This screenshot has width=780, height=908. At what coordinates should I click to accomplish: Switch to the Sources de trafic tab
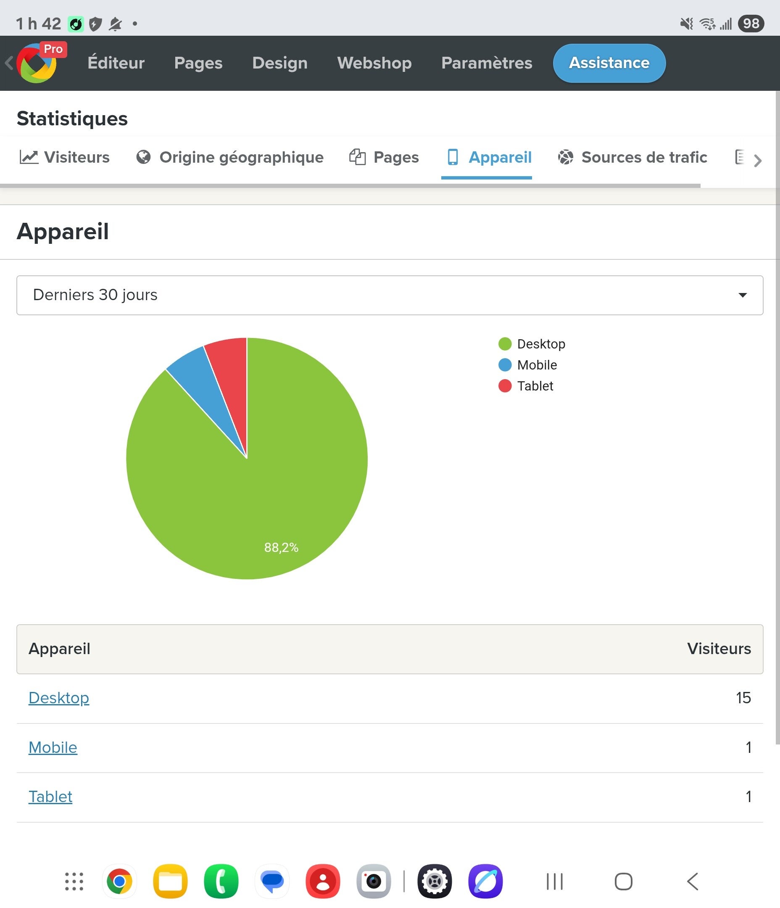632,157
